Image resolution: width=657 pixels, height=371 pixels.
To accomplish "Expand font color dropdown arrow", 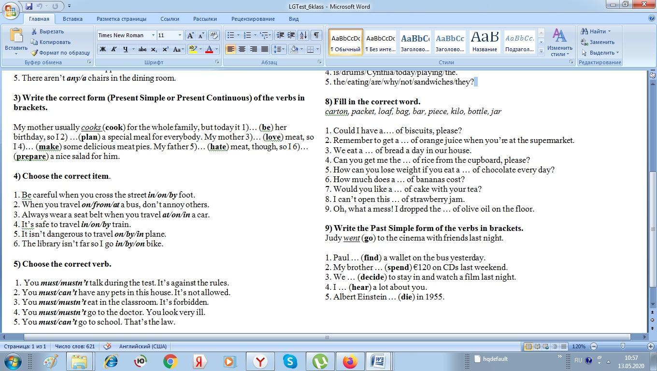I will tap(216, 49).
